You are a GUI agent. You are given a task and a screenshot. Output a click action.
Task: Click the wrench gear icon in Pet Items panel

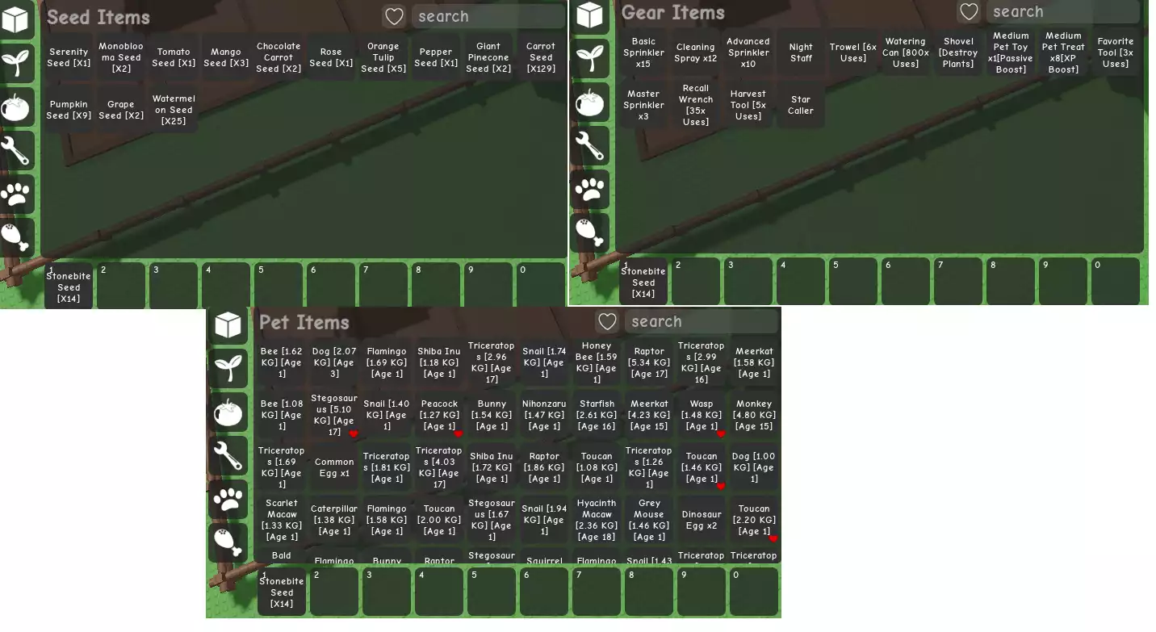click(x=228, y=456)
